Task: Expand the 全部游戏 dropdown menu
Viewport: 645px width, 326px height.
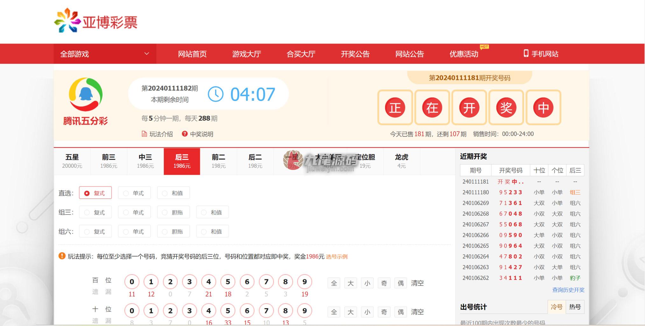Action: tap(105, 54)
